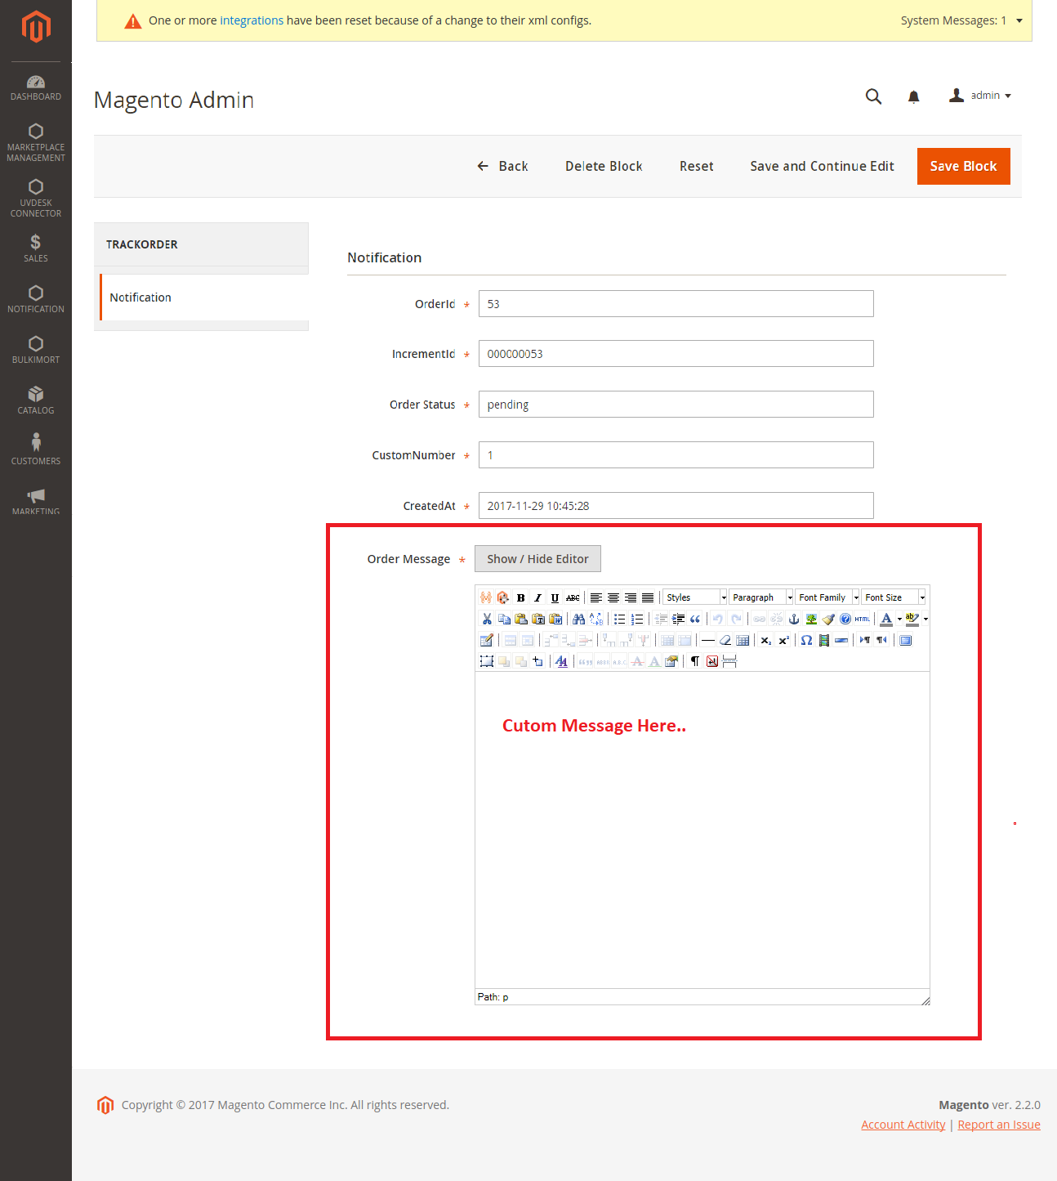Click the Subscript icon

(765, 641)
